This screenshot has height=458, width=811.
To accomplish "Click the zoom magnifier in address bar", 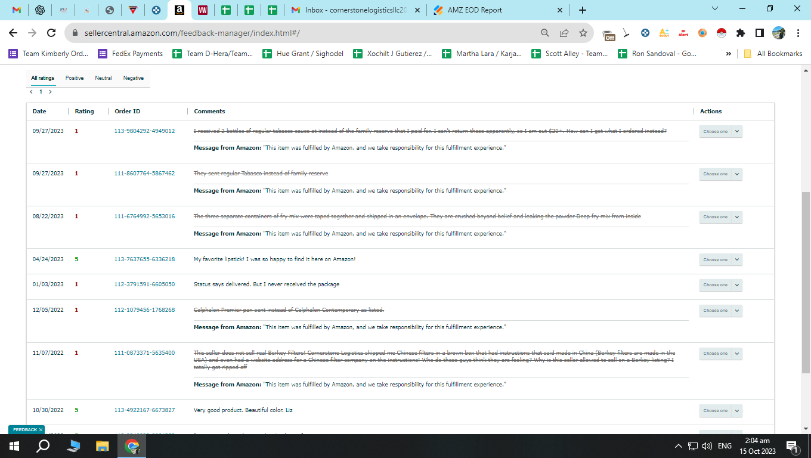I will (x=545, y=33).
